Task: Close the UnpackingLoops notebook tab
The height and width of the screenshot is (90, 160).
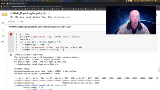Action: [23, 4]
